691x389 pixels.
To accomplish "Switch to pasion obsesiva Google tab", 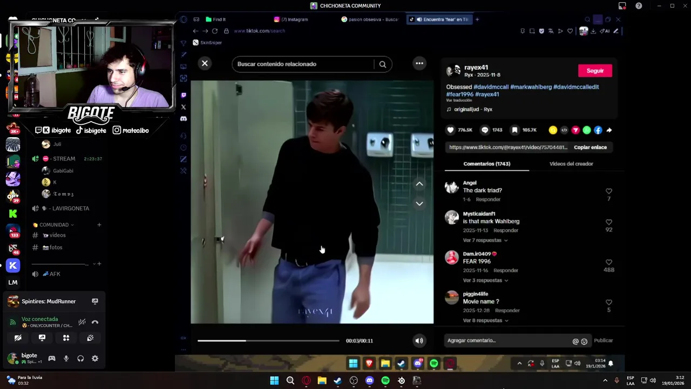I will (370, 19).
